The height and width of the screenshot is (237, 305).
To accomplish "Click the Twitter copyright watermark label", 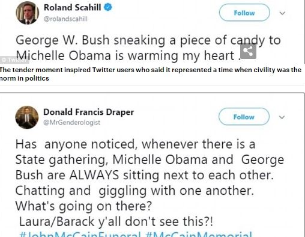I will click(x=14, y=60).
